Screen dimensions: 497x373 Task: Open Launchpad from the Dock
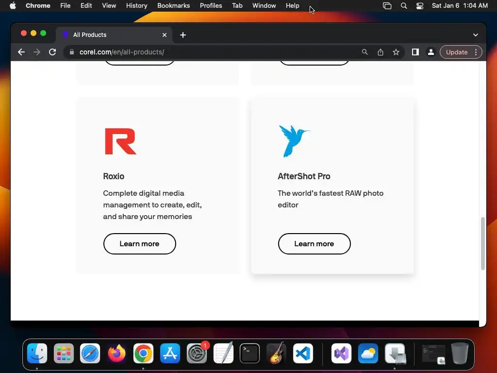pos(64,354)
